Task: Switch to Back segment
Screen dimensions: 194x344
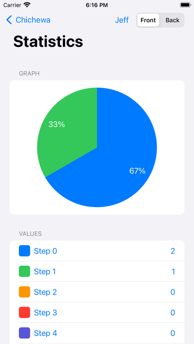Action: coord(172,20)
